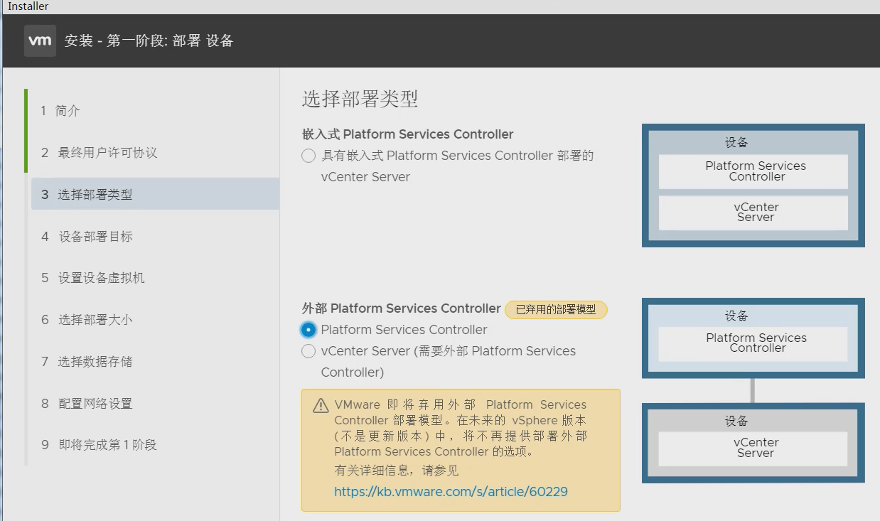Click the external diagram Platform Services Controller box
Screen dimensions: 880x521
tap(753, 343)
